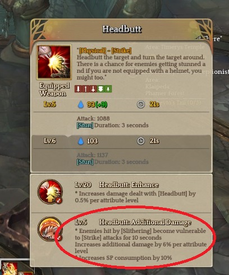Click the Lv.5 SP water drop icon
This screenshot has width=229, height=275.
click(81, 104)
